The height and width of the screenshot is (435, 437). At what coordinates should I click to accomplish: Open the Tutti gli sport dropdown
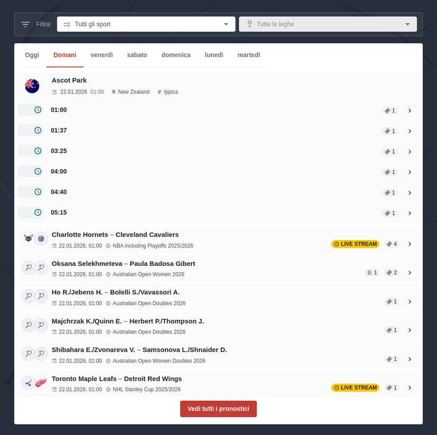click(146, 24)
